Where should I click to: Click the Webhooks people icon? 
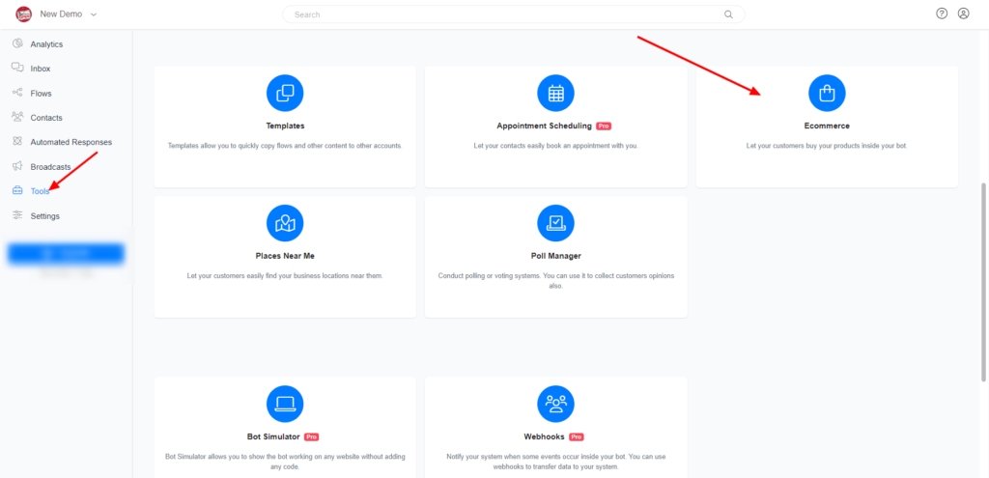click(x=555, y=403)
